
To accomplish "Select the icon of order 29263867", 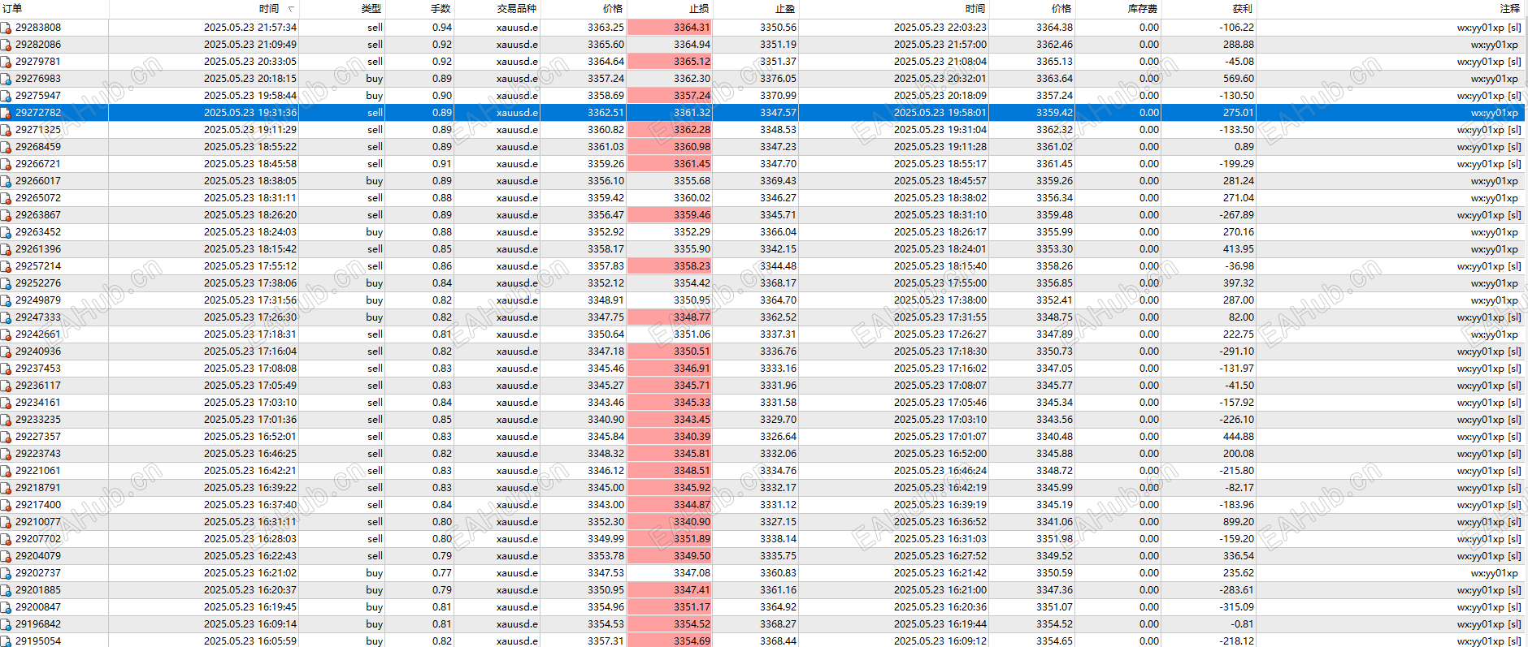I will (x=6, y=215).
